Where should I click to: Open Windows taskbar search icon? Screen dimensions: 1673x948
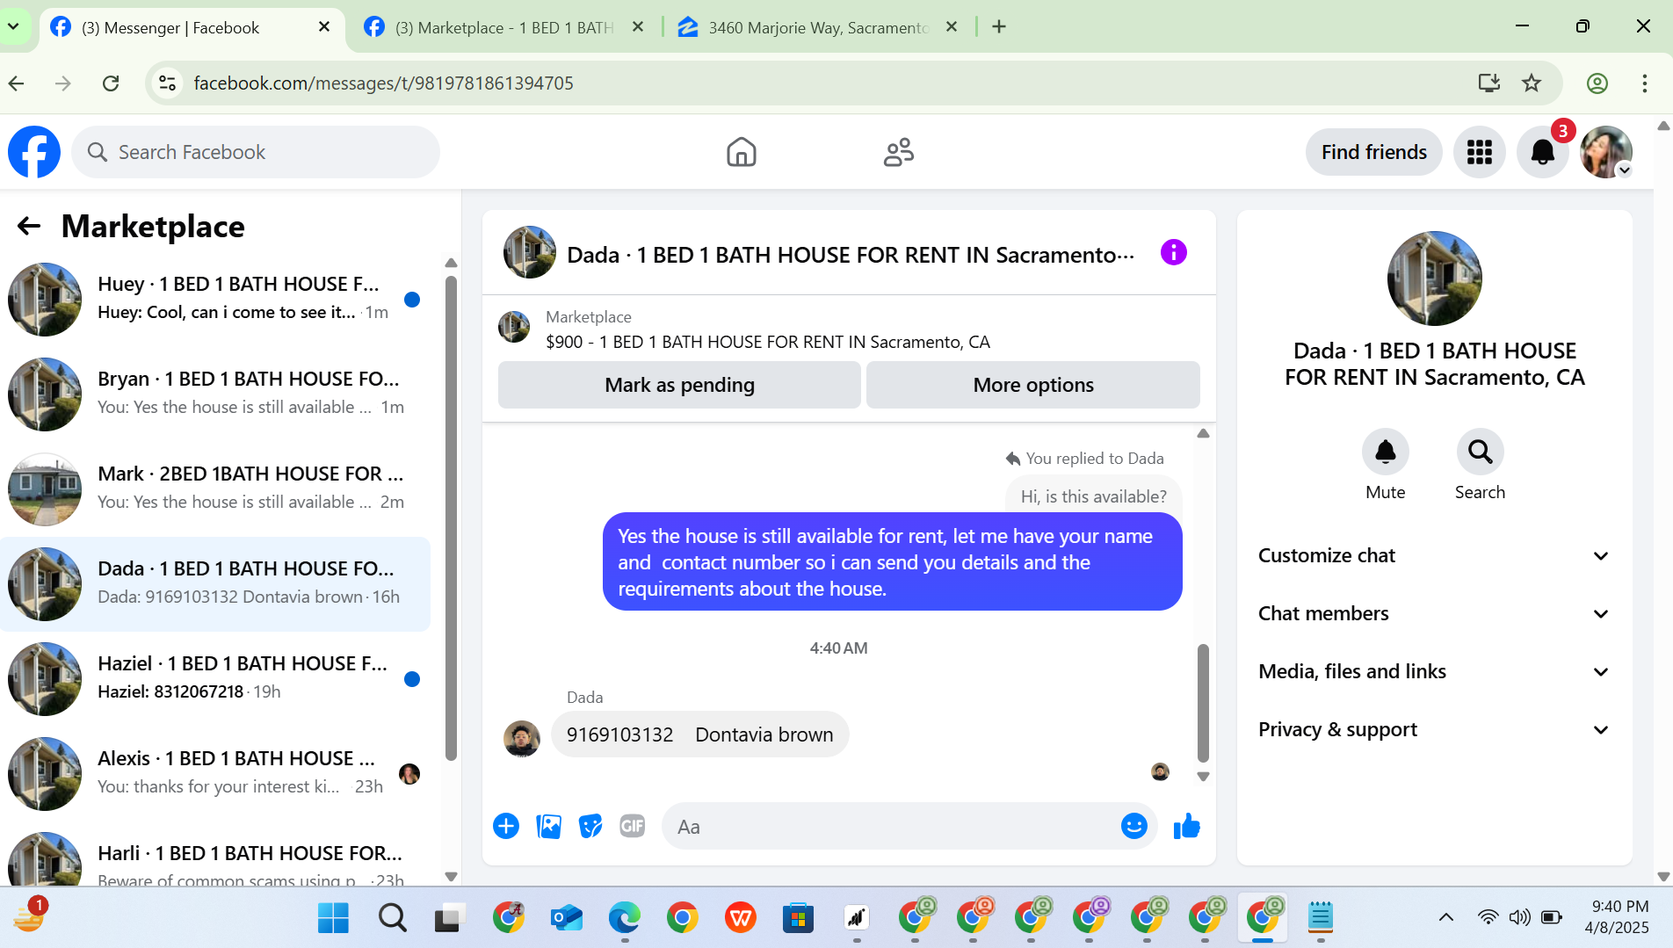(x=392, y=918)
